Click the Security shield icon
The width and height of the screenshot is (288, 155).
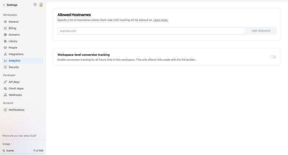click(x=5, y=67)
